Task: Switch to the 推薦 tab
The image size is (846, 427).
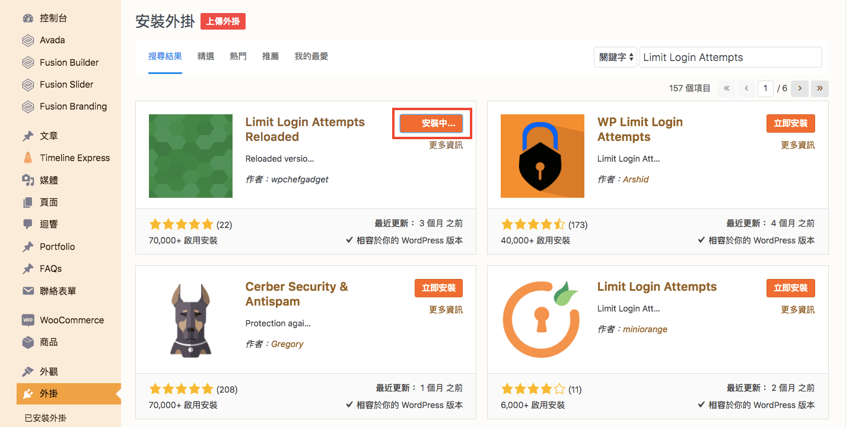Action: [x=271, y=56]
